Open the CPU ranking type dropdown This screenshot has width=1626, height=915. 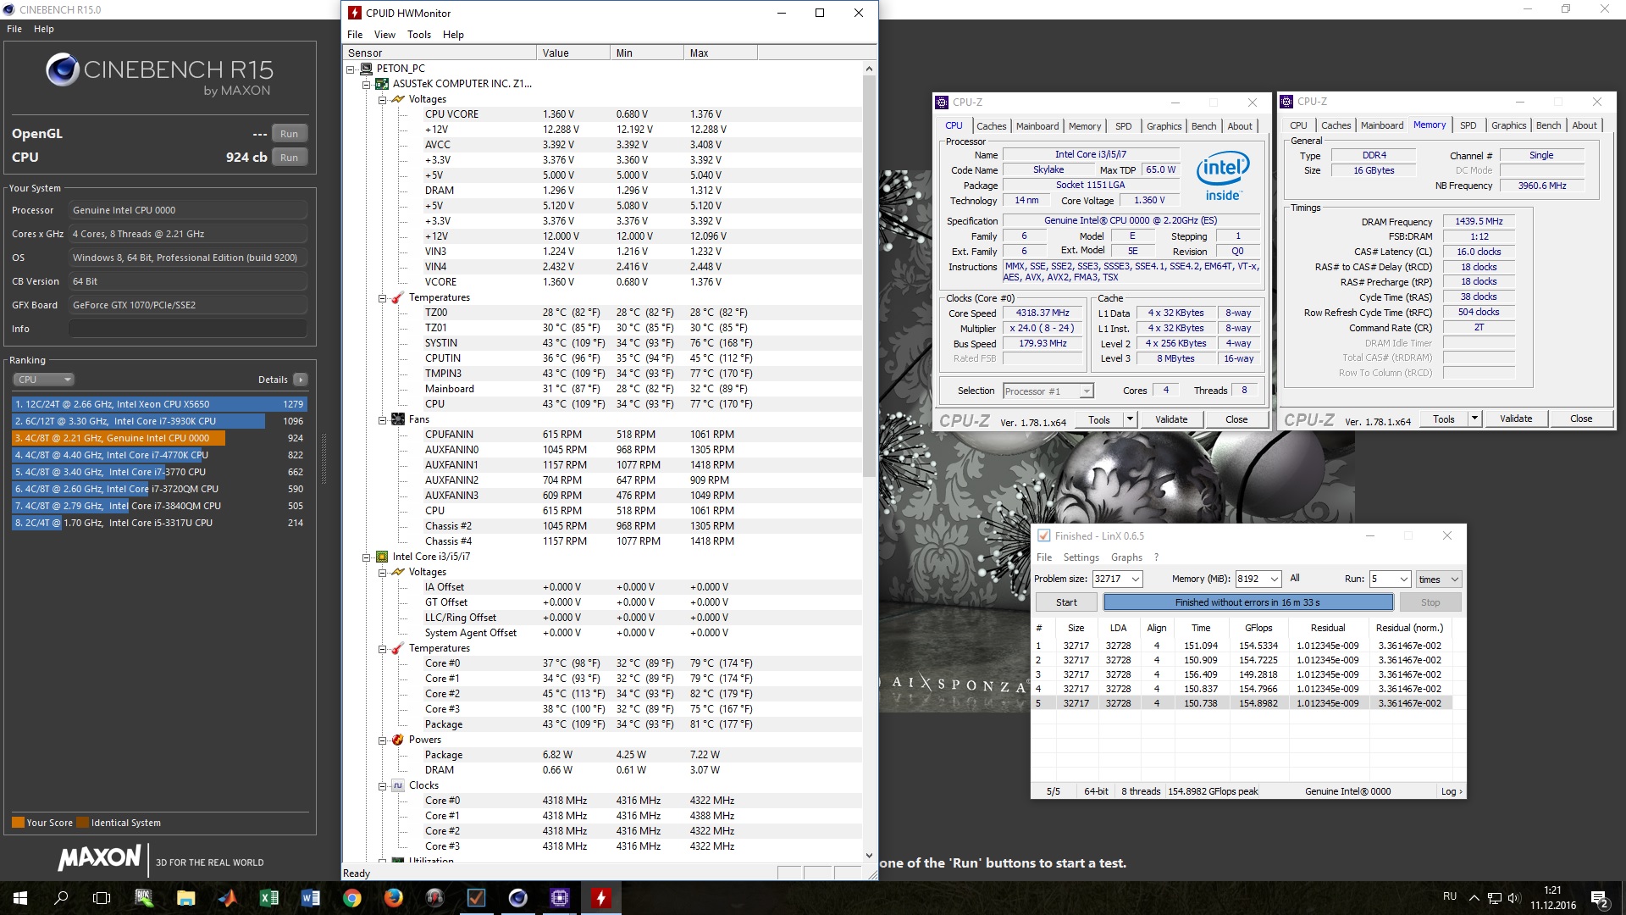click(x=44, y=380)
